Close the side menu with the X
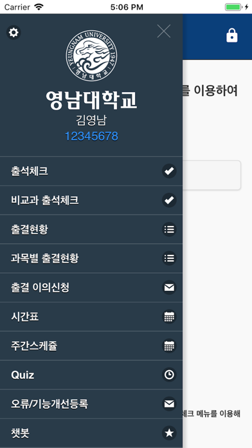252x448 pixels. point(164,31)
